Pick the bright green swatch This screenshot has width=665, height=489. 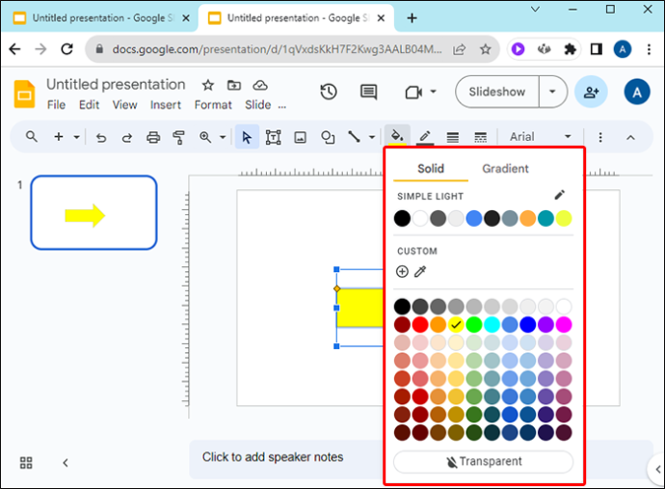[474, 325]
